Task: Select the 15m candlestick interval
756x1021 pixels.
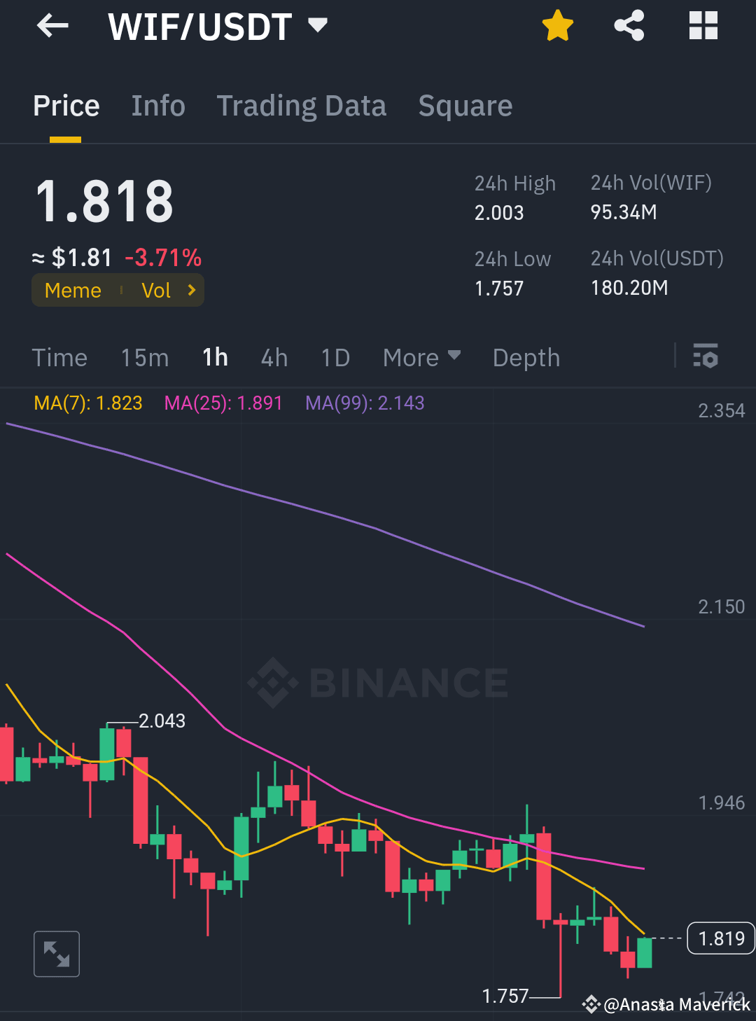Action: (144, 357)
